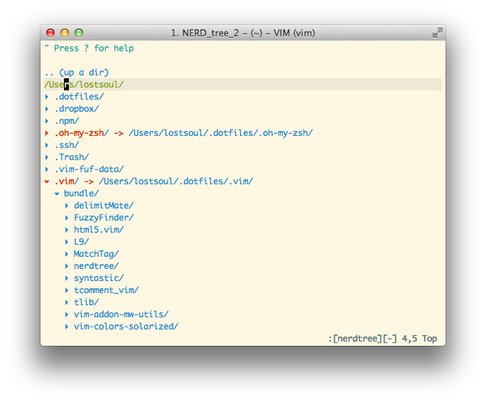Select the .oh-my-zsh/ symlink name
Viewport: 486px width, 402px height.
pyautogui.click(x=82, y=133)
